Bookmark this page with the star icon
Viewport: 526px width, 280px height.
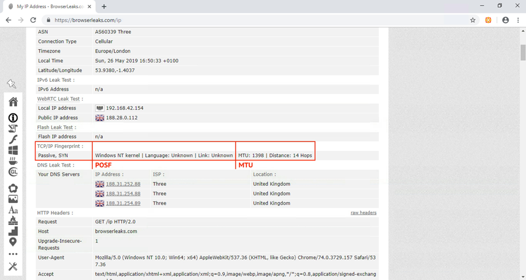[473, 20]
